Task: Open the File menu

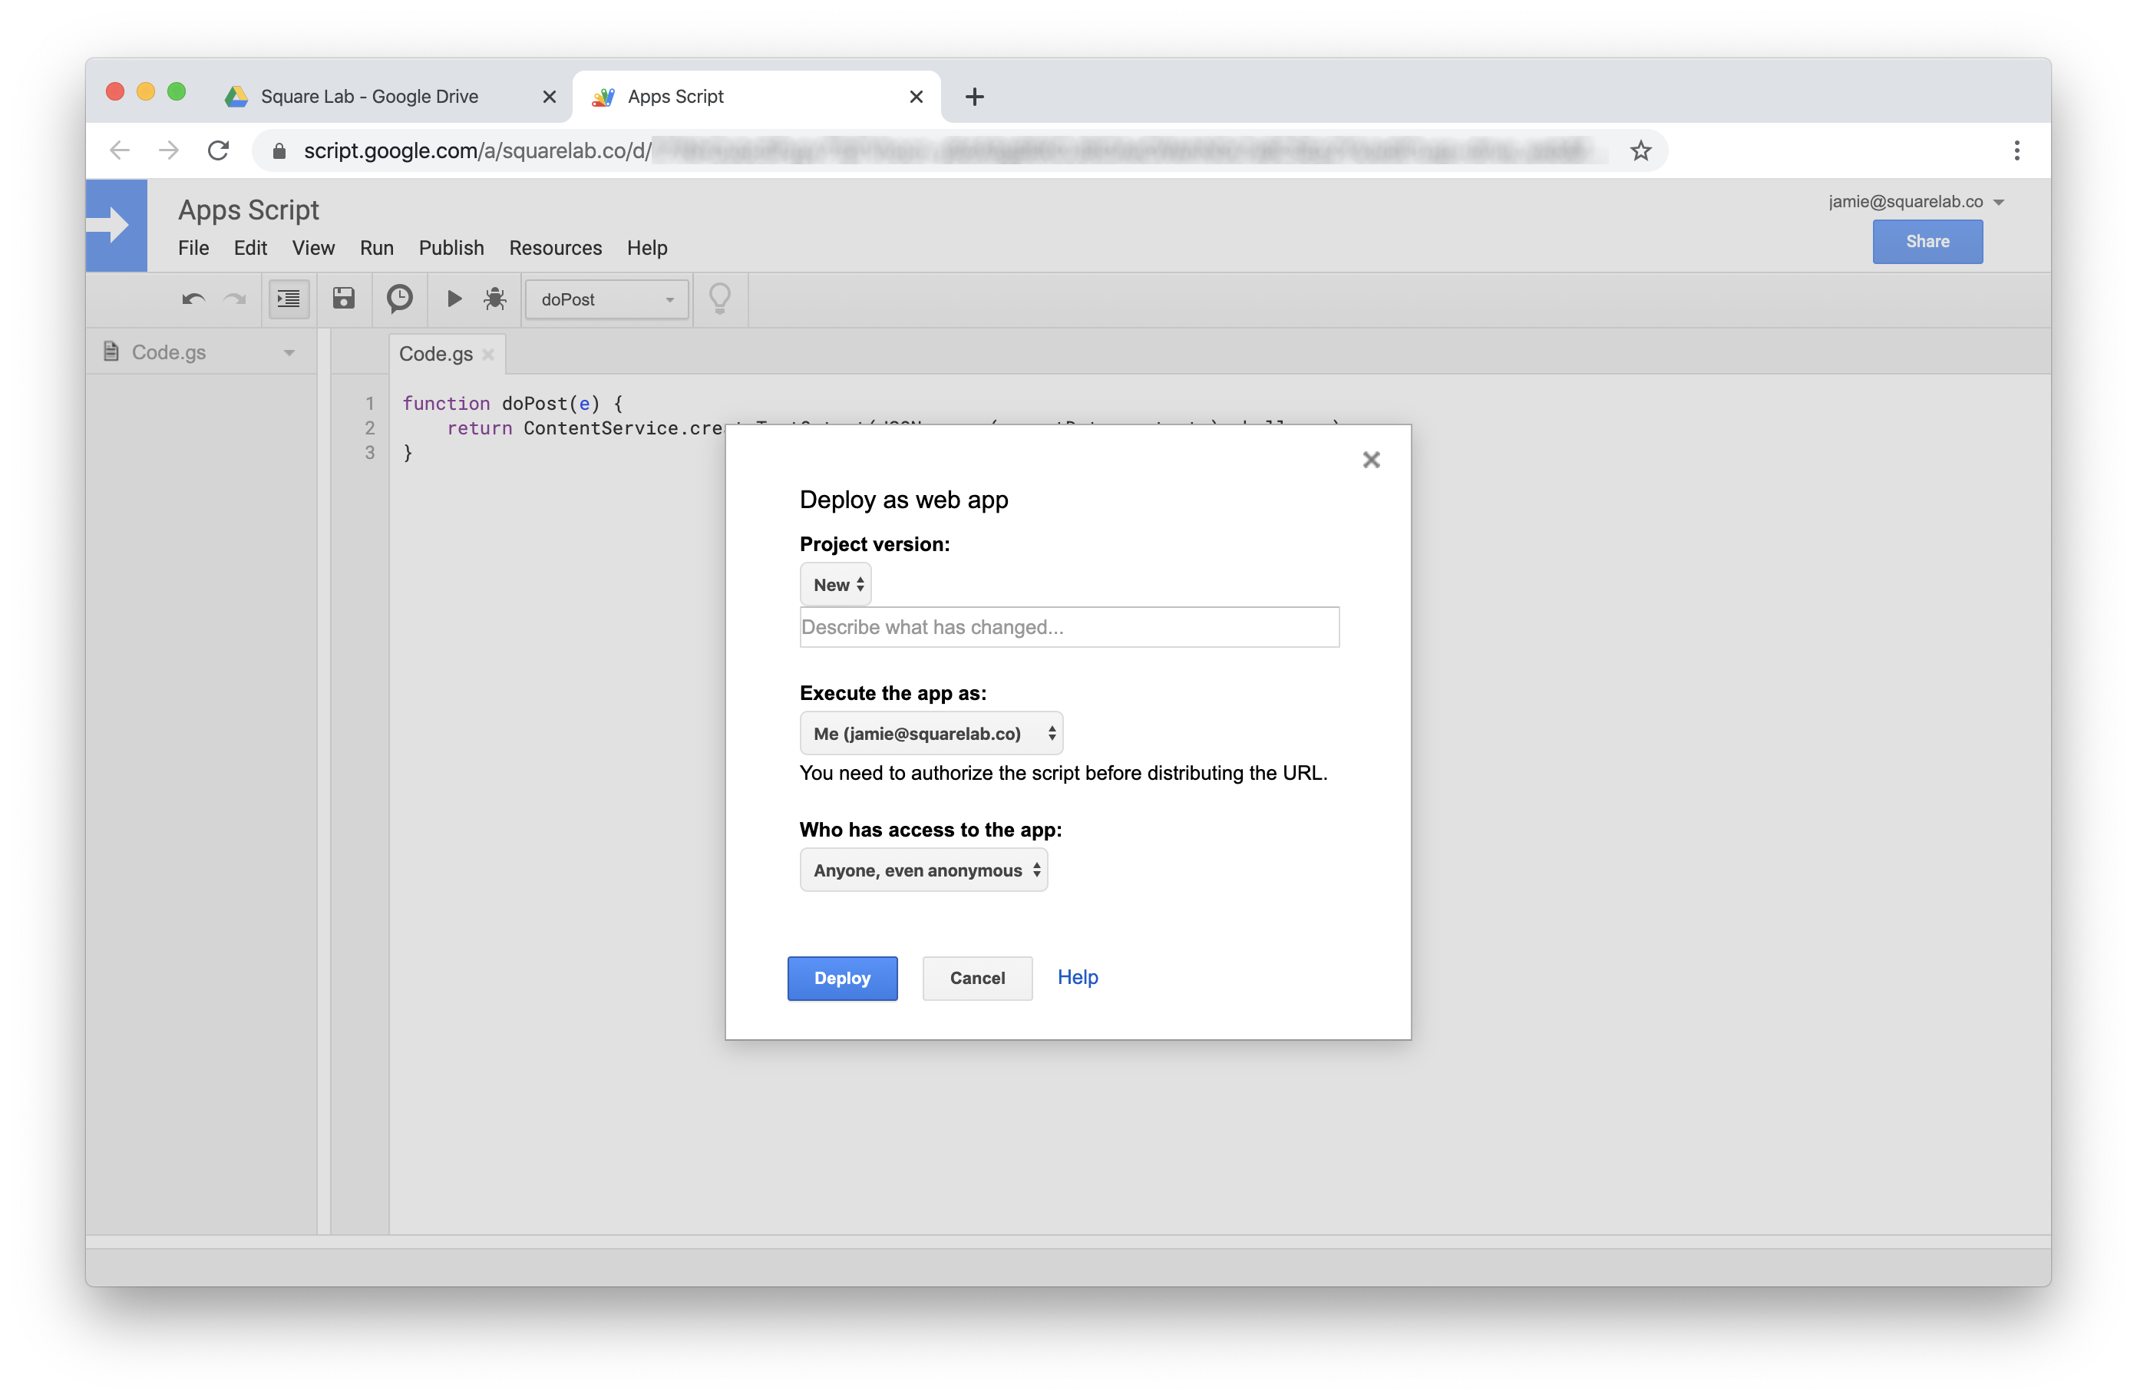Action: 192,247
